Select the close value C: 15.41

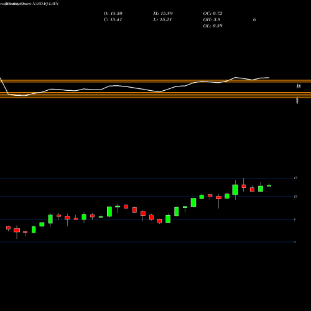point(113,20)
